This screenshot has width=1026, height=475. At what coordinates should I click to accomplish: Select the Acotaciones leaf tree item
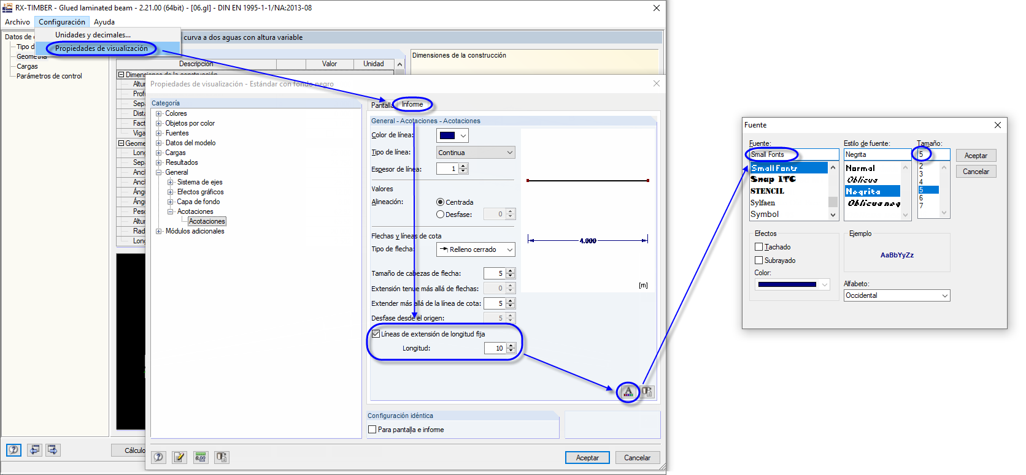tap(207, 221)
